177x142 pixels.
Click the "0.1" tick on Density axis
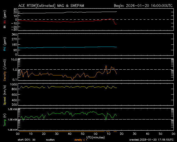(x=15, y=80)
